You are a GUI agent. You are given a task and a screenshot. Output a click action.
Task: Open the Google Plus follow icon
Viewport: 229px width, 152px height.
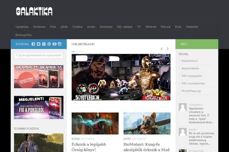[44, 44]
